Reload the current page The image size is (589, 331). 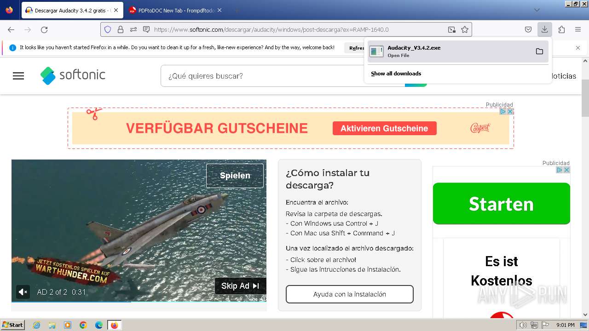[x=44, y=29]
